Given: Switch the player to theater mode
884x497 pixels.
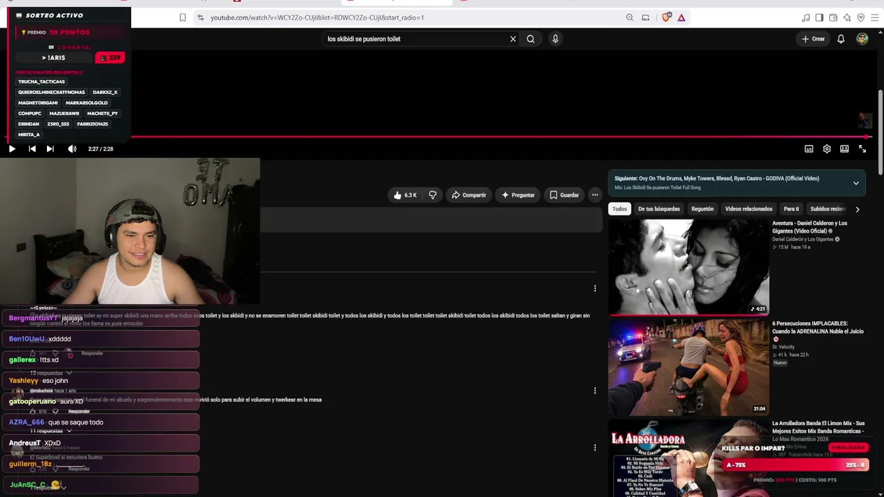Looking at the screenshot, I should [x=844, y=148].
